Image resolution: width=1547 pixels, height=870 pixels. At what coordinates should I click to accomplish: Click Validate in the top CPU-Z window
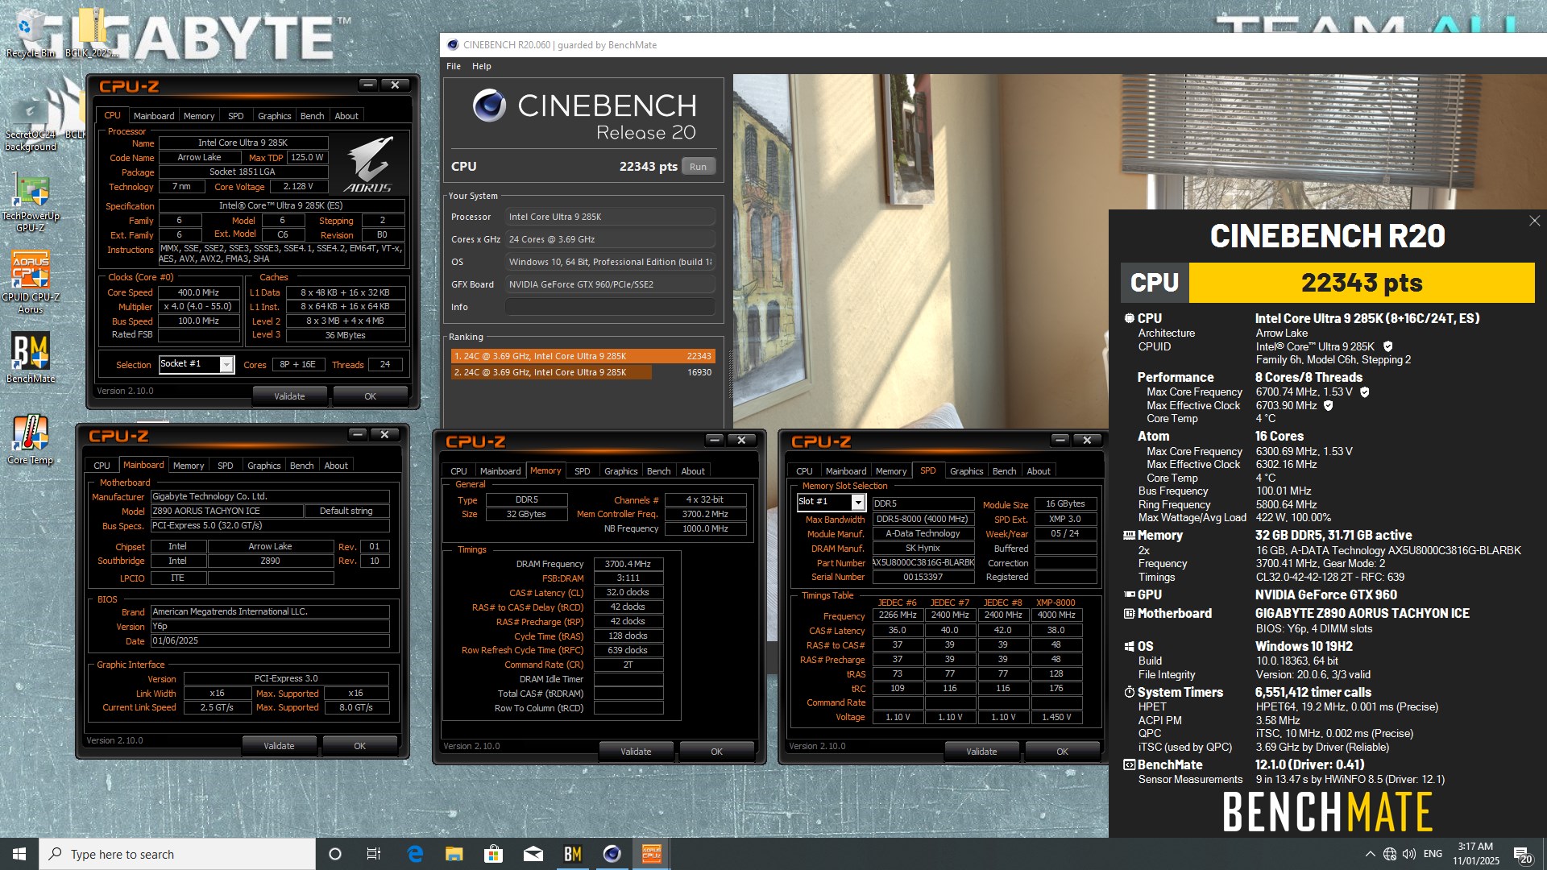pos(290,396)
